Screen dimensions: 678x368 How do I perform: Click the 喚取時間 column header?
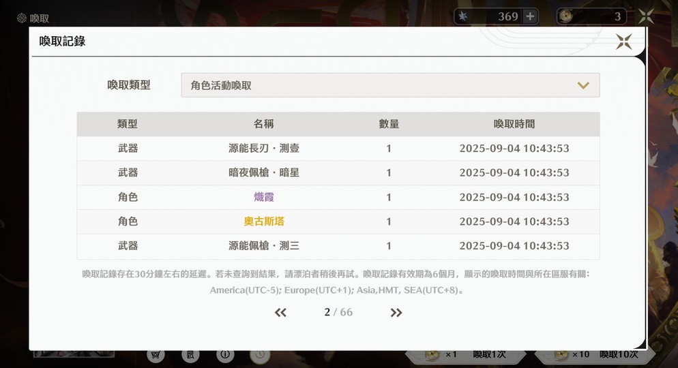coord(514,125)
